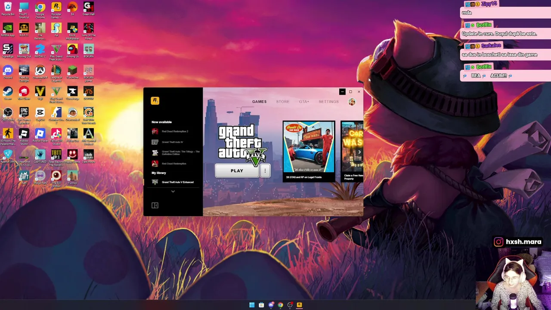Open the user profile avatar in launcher

click(x=352, y=102)
